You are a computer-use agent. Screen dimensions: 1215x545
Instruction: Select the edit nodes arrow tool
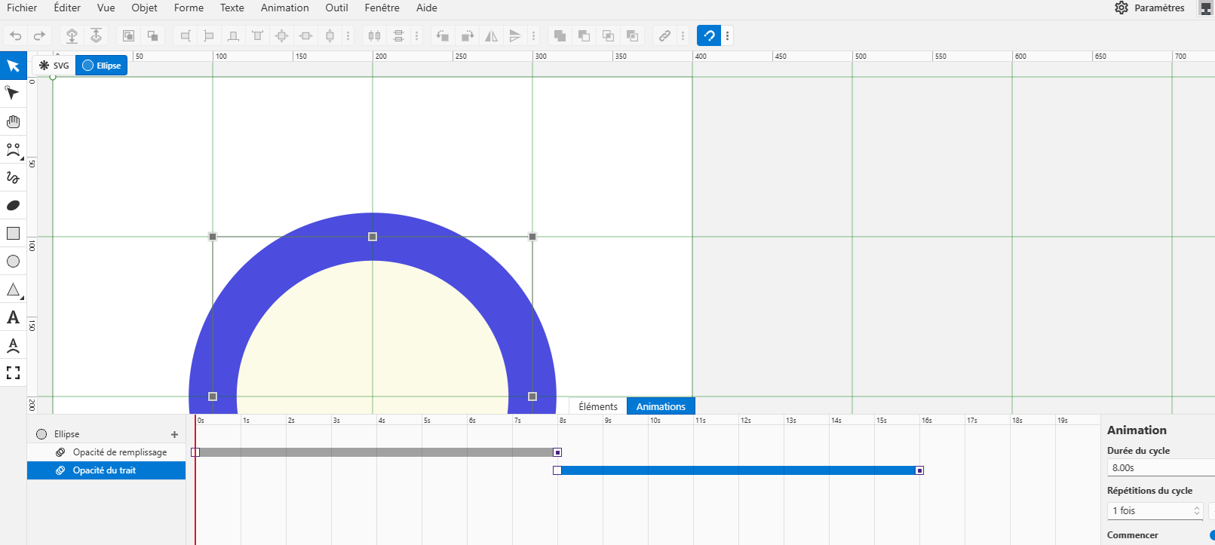point(13,93)
